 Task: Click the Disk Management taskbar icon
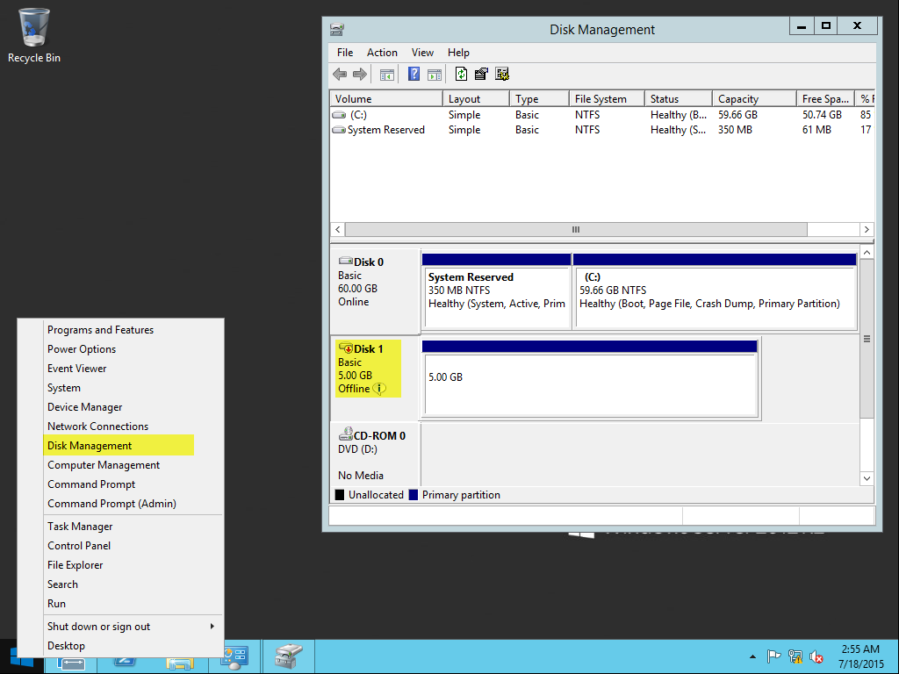click(x=288, y=656)
